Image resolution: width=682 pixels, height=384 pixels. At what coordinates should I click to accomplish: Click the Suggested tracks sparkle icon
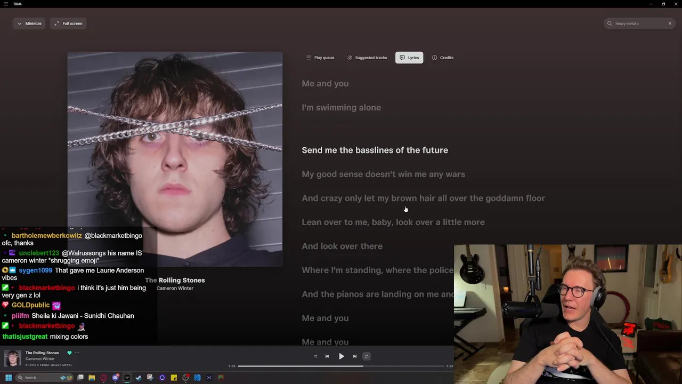(350, 58)
